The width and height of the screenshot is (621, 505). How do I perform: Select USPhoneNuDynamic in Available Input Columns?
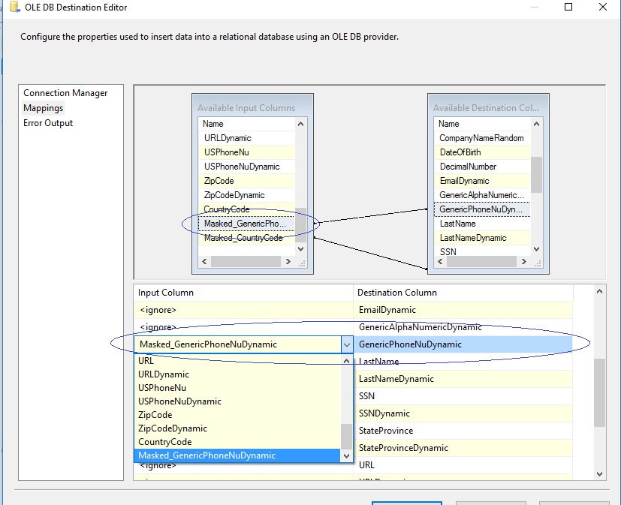(247, 167)
